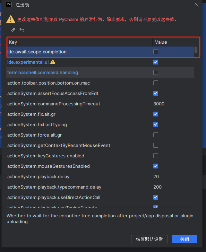206x252 pixels.
Task: Check actionSystem.keyGestures.enabled option
Action: [x=156, y=156]
